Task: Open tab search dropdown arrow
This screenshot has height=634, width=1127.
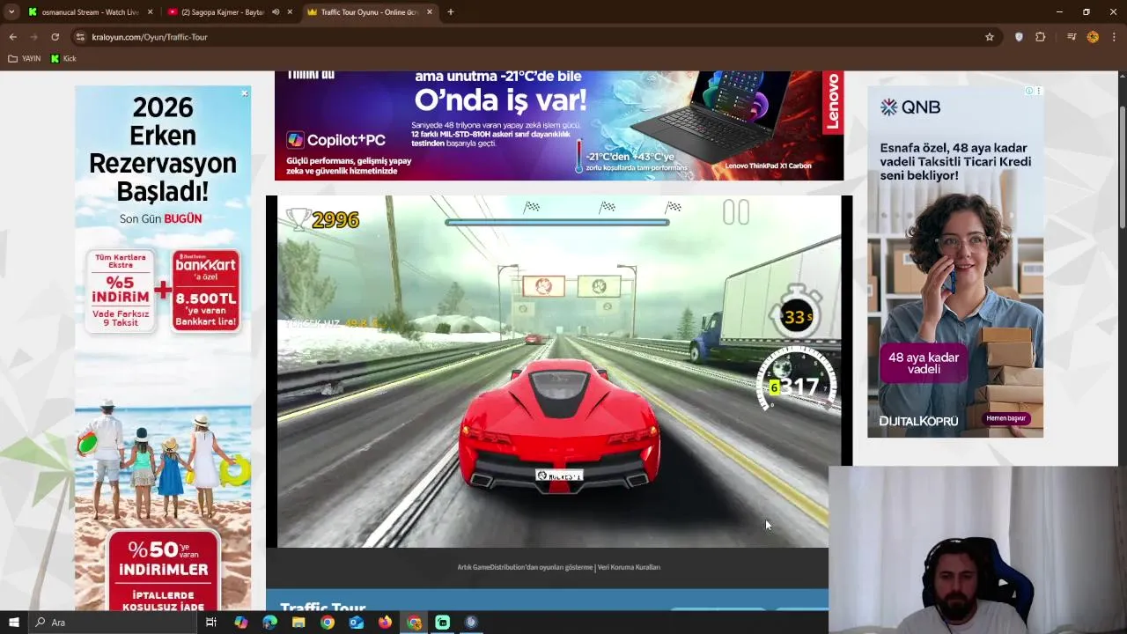Action: pos(11,12)
